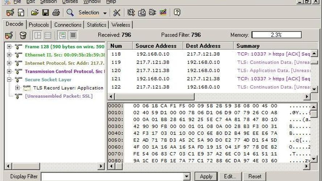Screen dimensions: 322x181
Task: Select Secure Socket Layer tree label
Action: pyautogui.click(x=48, y=80)
